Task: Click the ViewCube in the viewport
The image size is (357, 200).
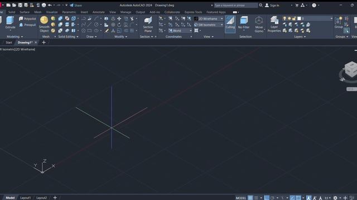Action: 351,69
